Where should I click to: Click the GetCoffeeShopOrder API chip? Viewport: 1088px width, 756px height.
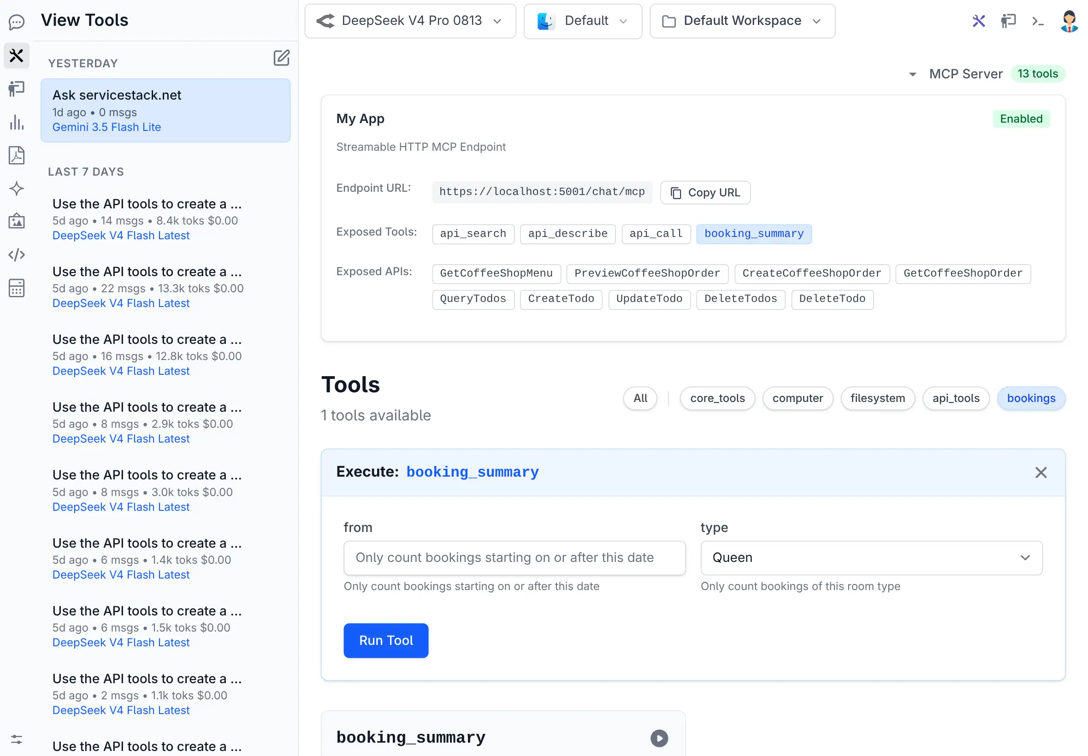[963, 274]
